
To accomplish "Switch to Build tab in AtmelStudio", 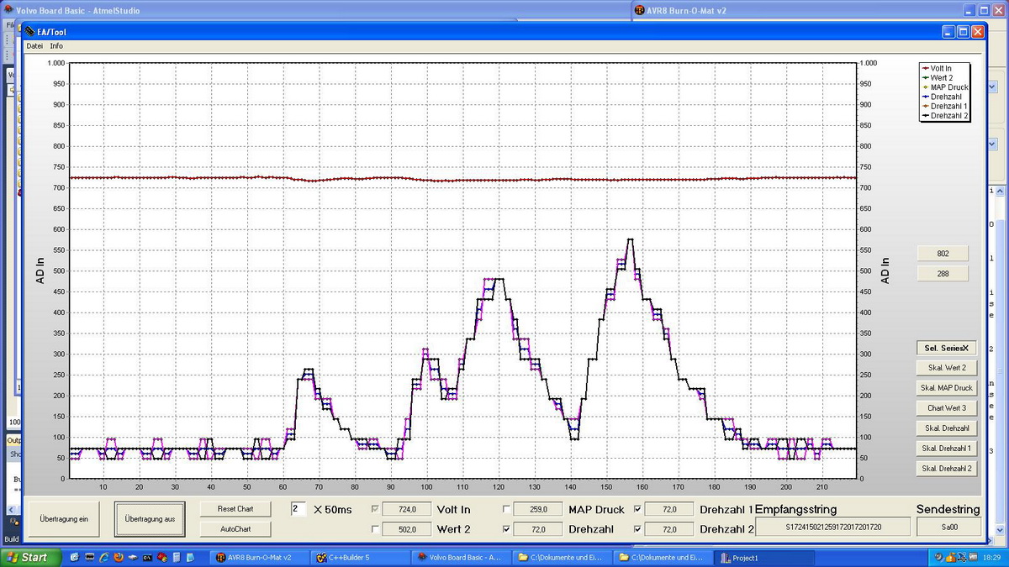I will (x=11, y=538).
